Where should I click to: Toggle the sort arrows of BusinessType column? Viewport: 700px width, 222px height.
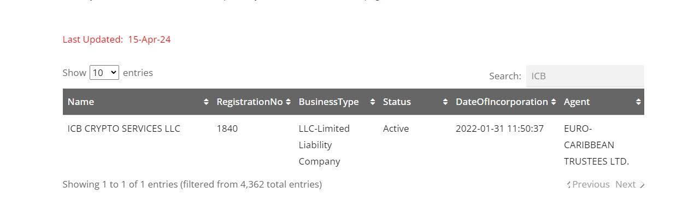(x=373, y=102)
